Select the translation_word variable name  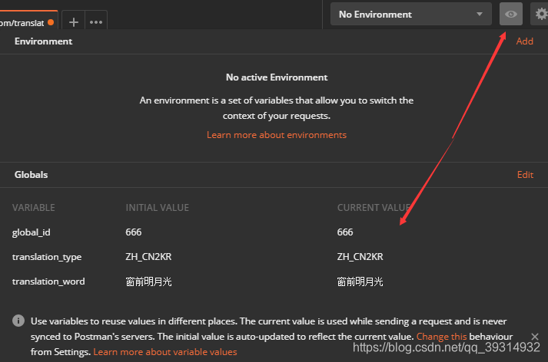(x=48, y=281)
